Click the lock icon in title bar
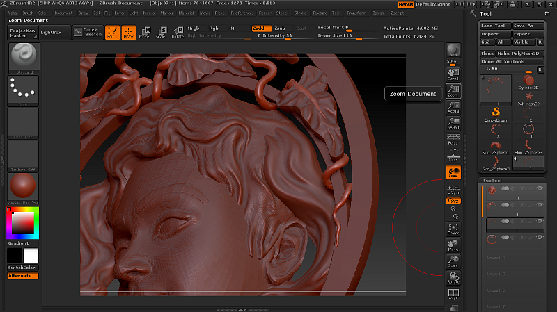 512,4
